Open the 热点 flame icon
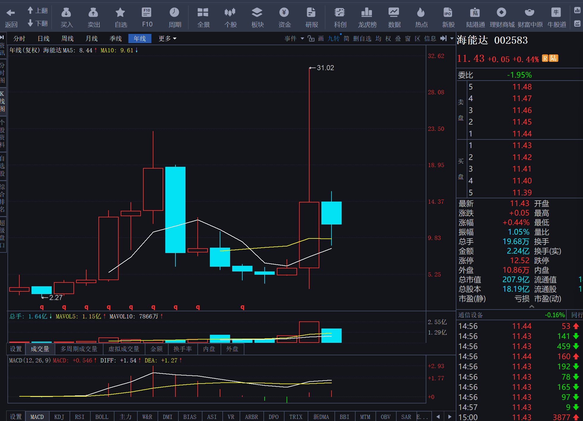The image size is (583, 421). point(421,12)
